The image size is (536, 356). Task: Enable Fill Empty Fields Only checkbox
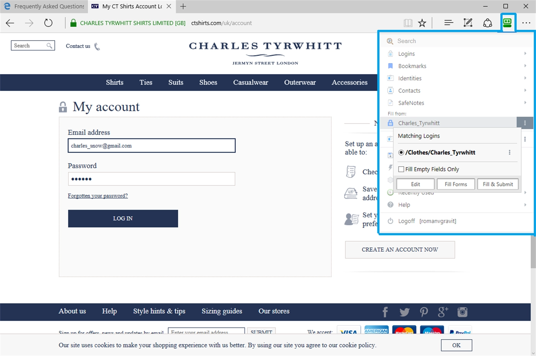pyautogui.click(x=401, y=169)
